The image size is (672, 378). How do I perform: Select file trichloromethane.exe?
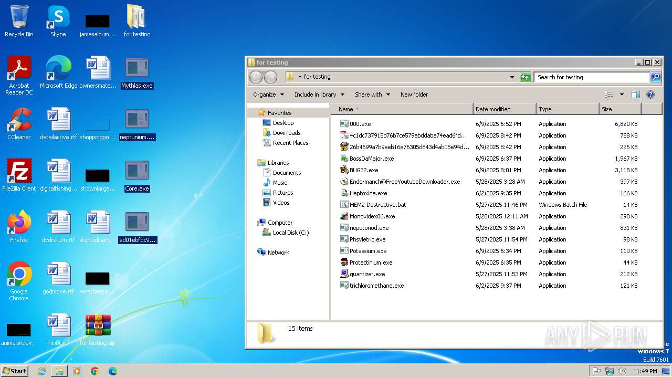click(x=376, y=286)
